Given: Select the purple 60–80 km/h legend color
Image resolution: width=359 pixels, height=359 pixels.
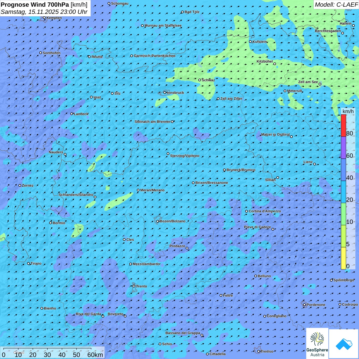Looking at the screenshot, I should [343, 148].
